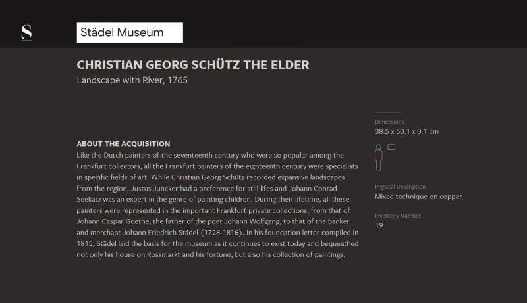Click the word Rossmarkt in the last line
This screenshot has height=303, width=527.
(x=163, y=255)
